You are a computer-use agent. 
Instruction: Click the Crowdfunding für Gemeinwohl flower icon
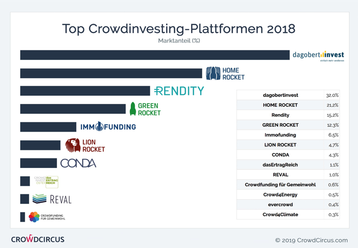tap(34, 217)
